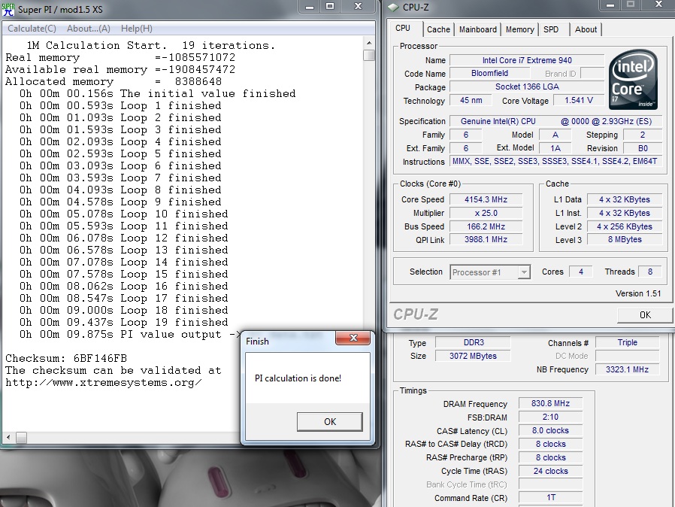The height and width of the screenshot is (507, 675).
Task: Click the Level 3 value '8 MBytes'
Action: click(x=625, y=239)
